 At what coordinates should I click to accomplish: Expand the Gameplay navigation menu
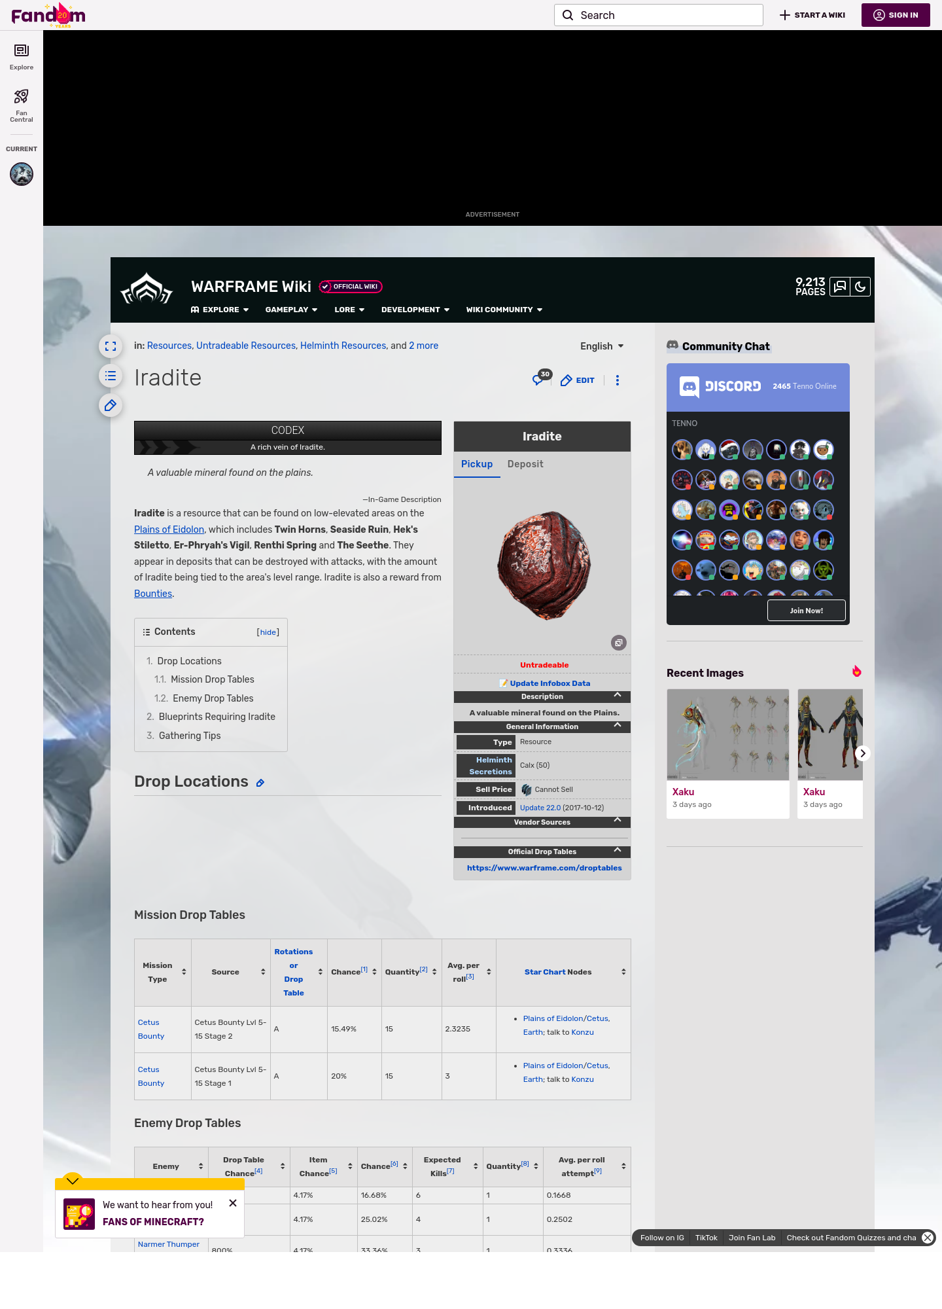coord(291,310)
